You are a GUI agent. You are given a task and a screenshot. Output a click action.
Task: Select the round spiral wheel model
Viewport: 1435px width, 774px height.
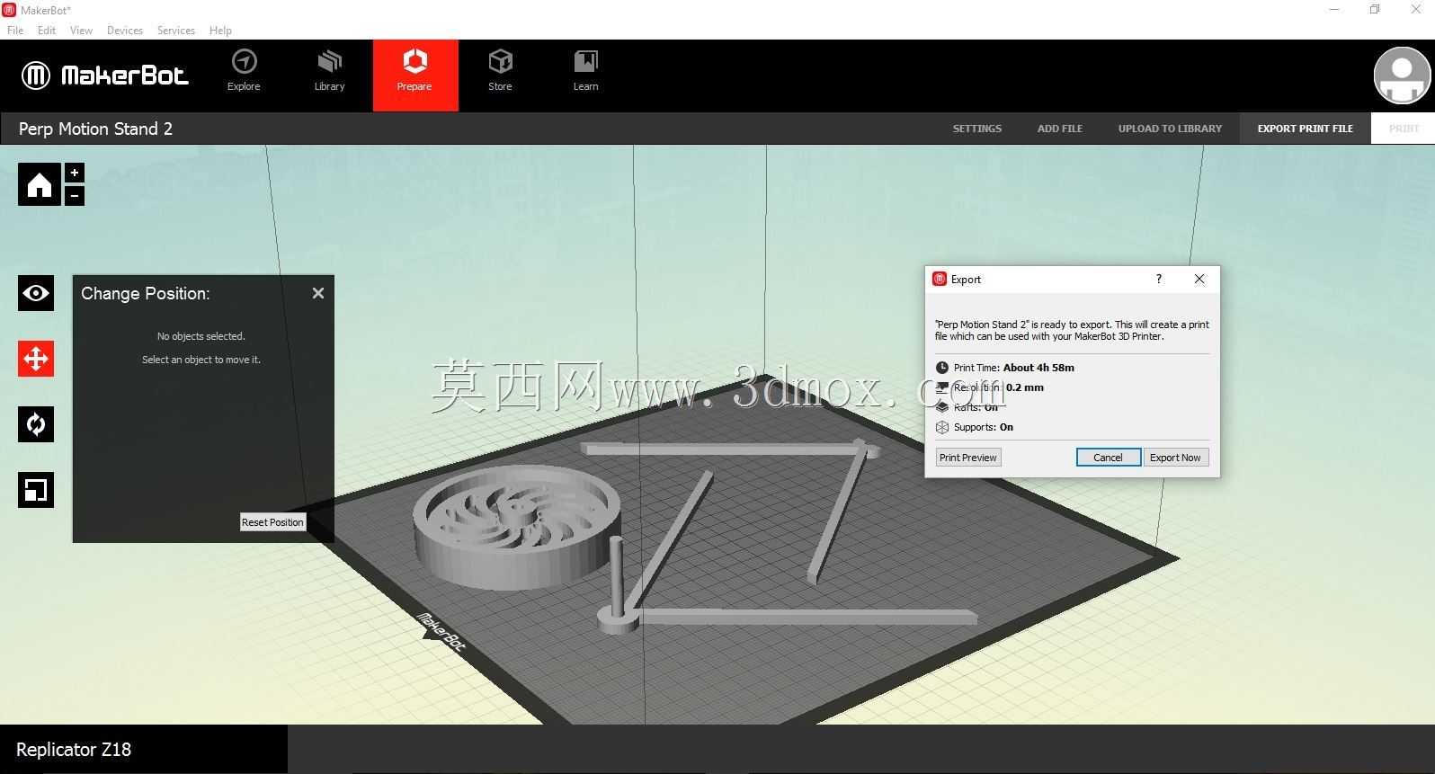pos(516,526)
